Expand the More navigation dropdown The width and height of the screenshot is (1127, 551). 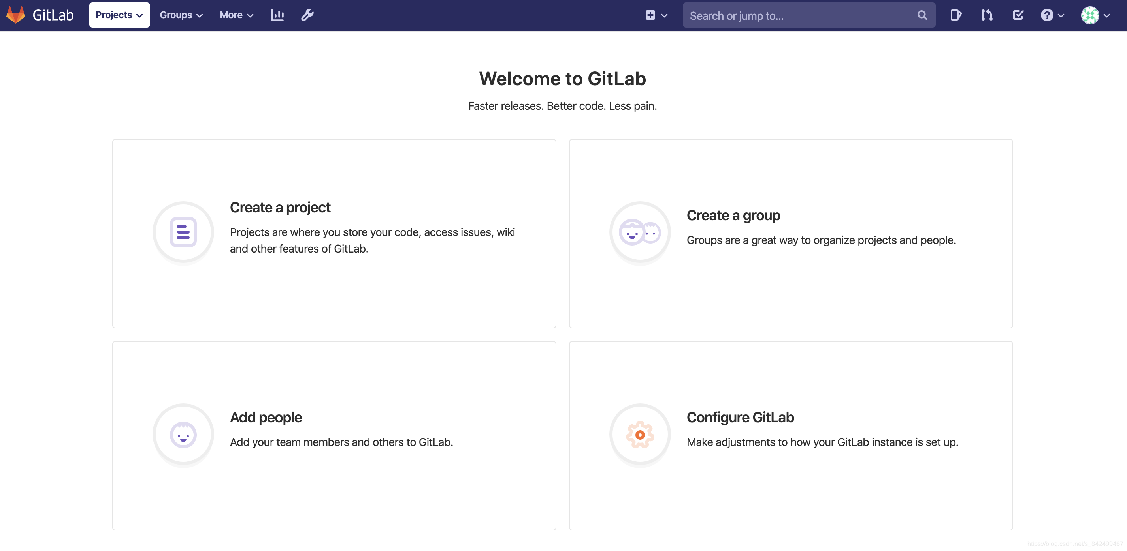(236, 15)
